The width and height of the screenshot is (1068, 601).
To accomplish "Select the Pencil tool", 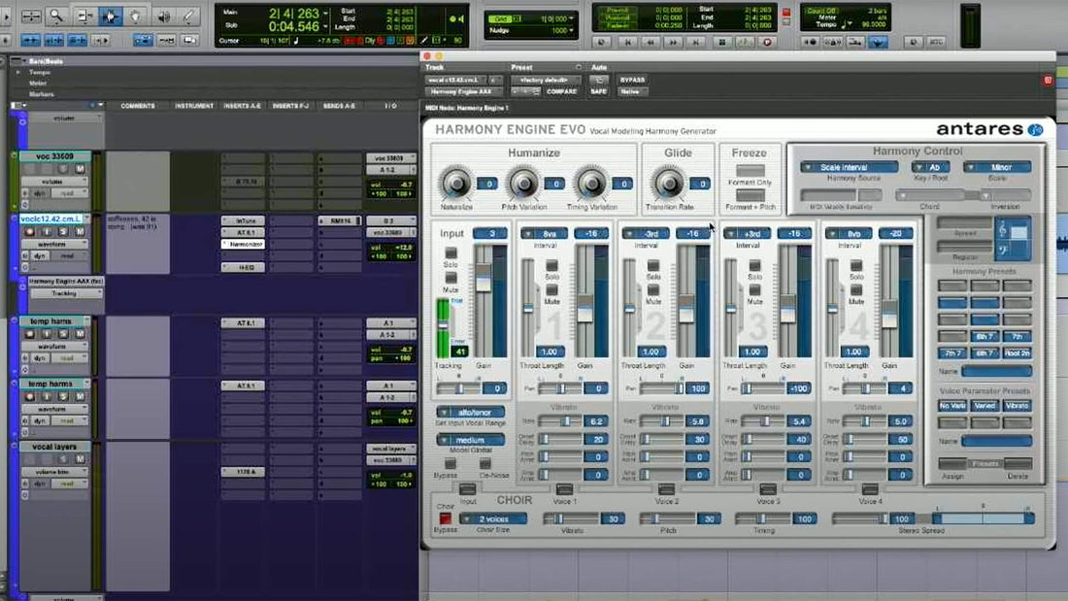I will (188, 16).
